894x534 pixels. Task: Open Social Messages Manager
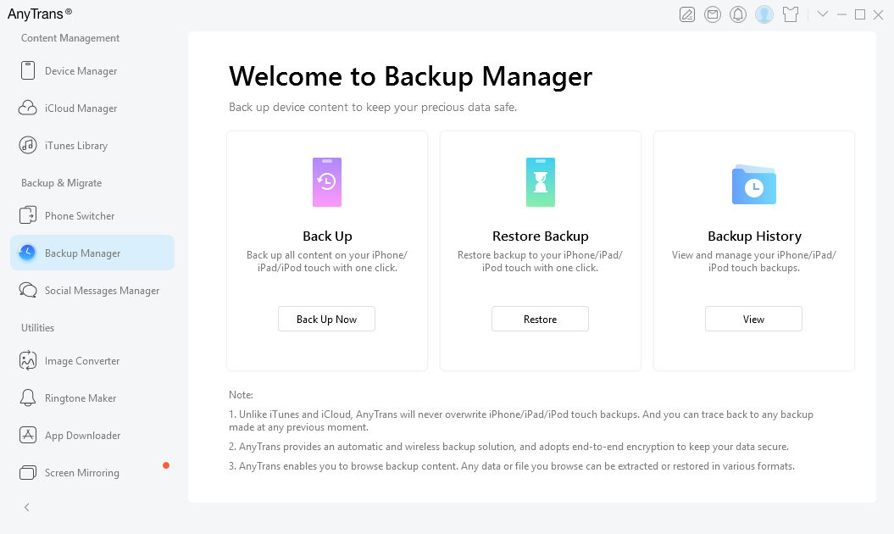(x=92, y=291)
